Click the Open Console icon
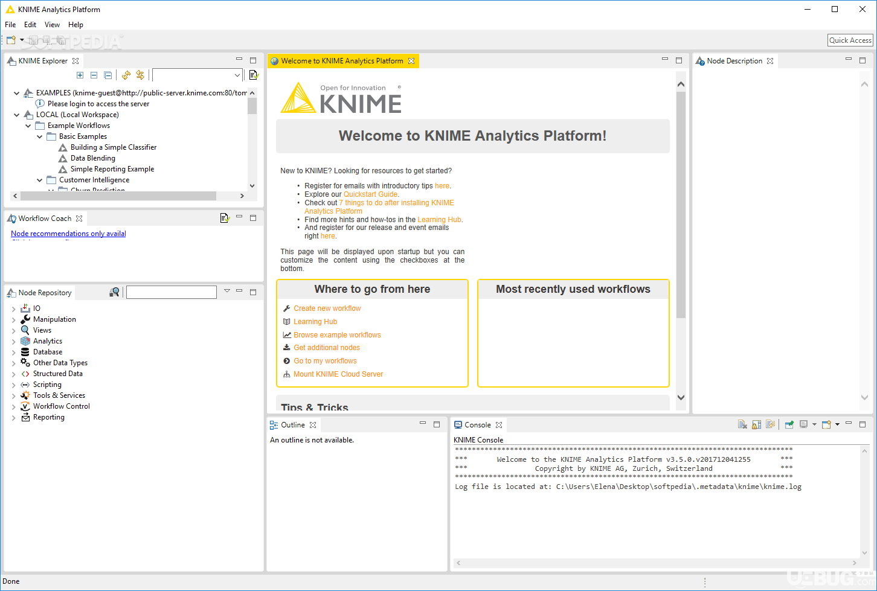The height and width of the screenshot is (591, 877). click(826, 424)
